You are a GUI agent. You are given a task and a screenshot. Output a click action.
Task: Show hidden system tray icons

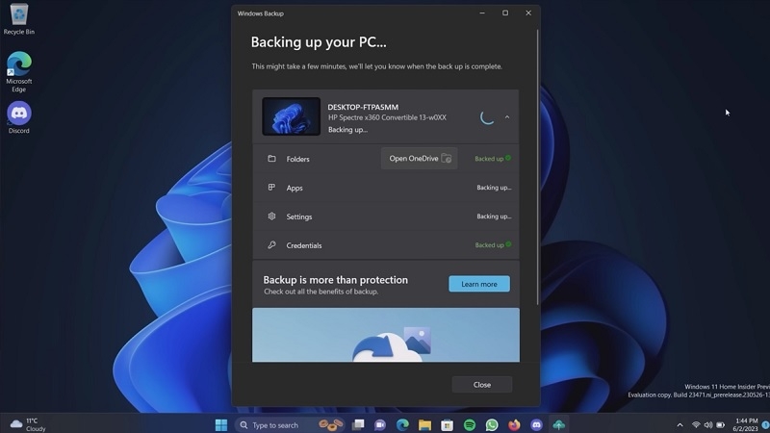[x=680, y=425]
